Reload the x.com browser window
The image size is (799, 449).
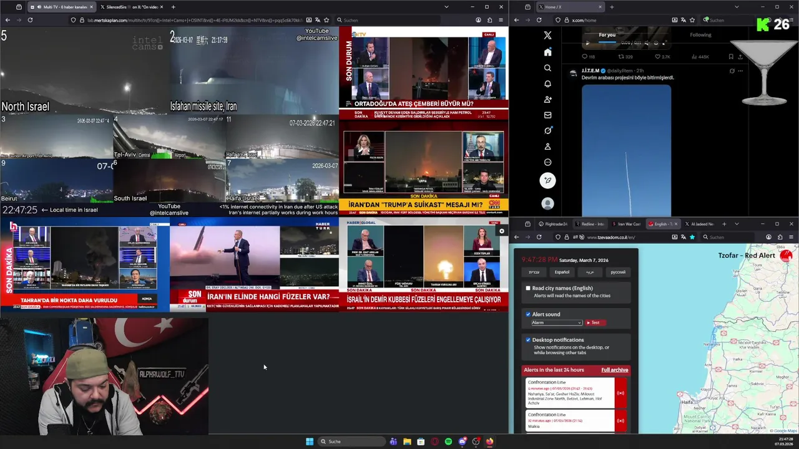539,20
